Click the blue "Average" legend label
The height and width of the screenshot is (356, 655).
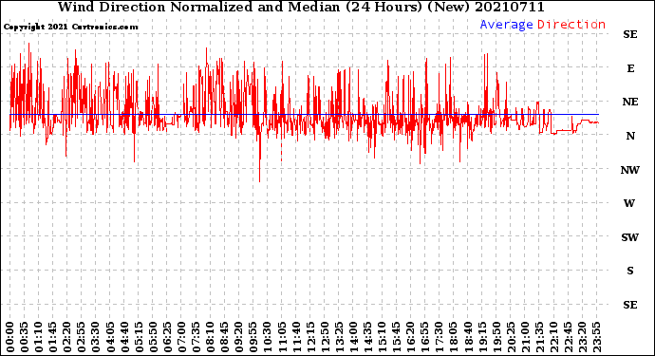click(506, 25)
